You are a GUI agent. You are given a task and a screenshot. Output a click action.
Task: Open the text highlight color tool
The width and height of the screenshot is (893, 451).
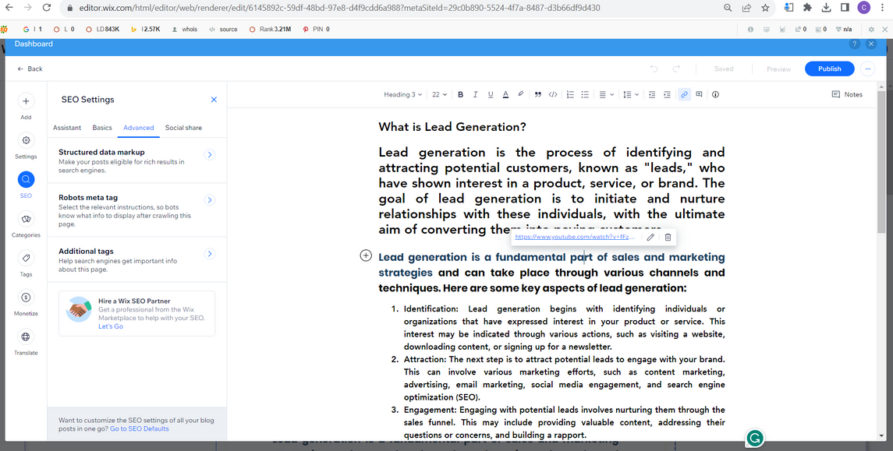pos(520,94)
